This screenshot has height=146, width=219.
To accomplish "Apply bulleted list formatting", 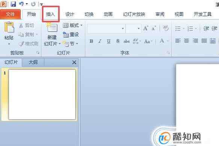I will point(178,29).
